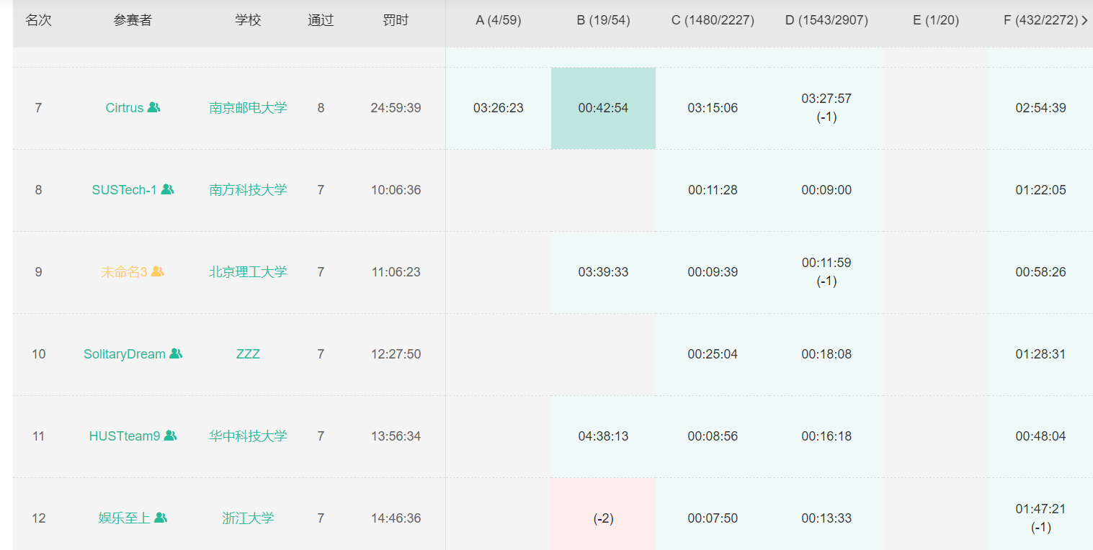1093x550 pixels.
Task: Click yellow team icon beside 未命名3
Action: (157, 271)
